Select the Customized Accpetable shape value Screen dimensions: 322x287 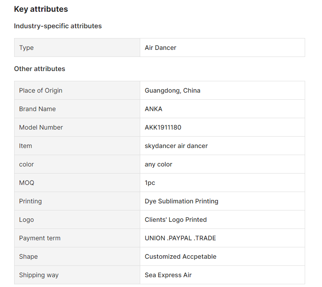181,257
